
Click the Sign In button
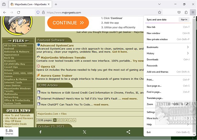coord(184,20)
